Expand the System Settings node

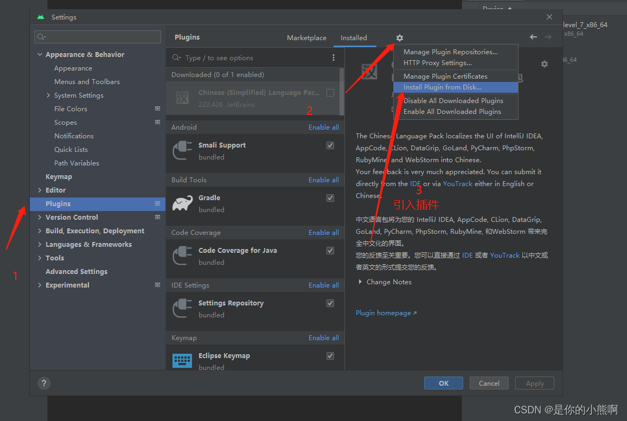pos(48,95)
